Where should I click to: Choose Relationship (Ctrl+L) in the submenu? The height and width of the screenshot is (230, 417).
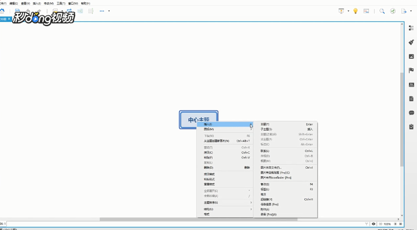[285, 151]
